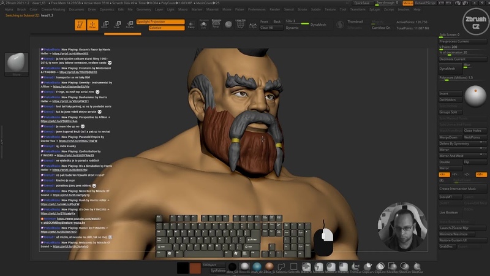
Task: Select the blue mah material sphere
Action: (257, 267)
